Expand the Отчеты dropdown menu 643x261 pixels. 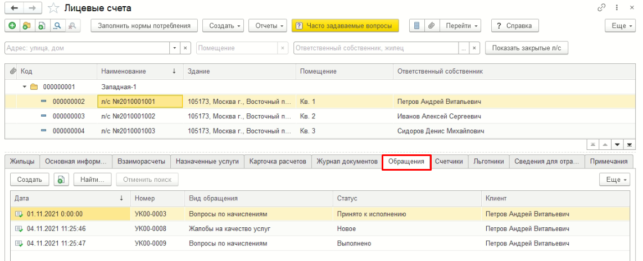tap(270, 26)
